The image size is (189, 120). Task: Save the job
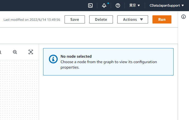[x=75, y=19]
